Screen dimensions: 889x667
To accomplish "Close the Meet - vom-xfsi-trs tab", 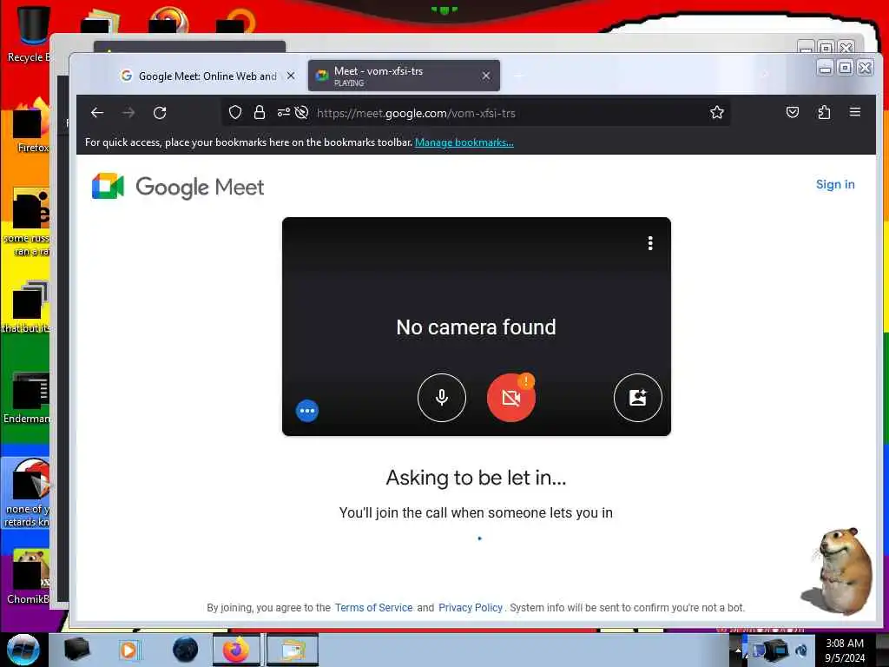I will click(x=486, y=76).
